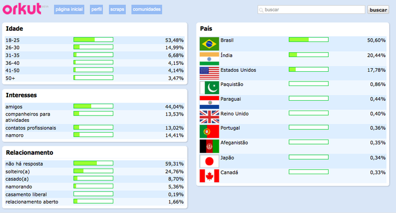The width and height of the screenshot is (396, 213).
Task: Click the Paquistão country name
Action: coord(232,84)
